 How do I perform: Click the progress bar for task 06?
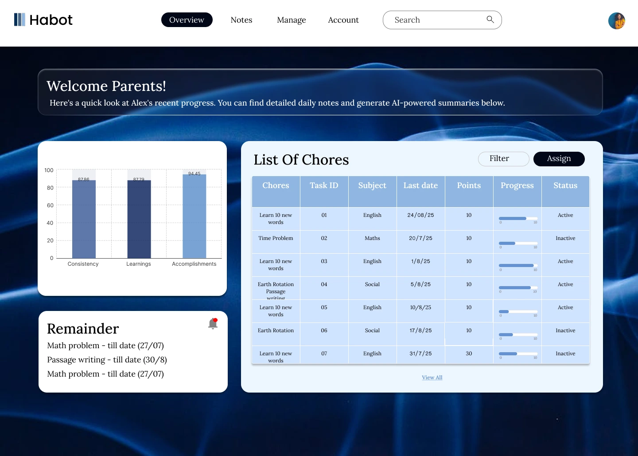pos(518,335)
